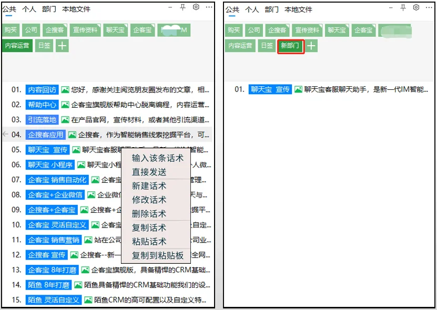Viewport: 437px width, 310px height.
Task: Switch to 个人 tab in right window
Action: coord(252,9)
